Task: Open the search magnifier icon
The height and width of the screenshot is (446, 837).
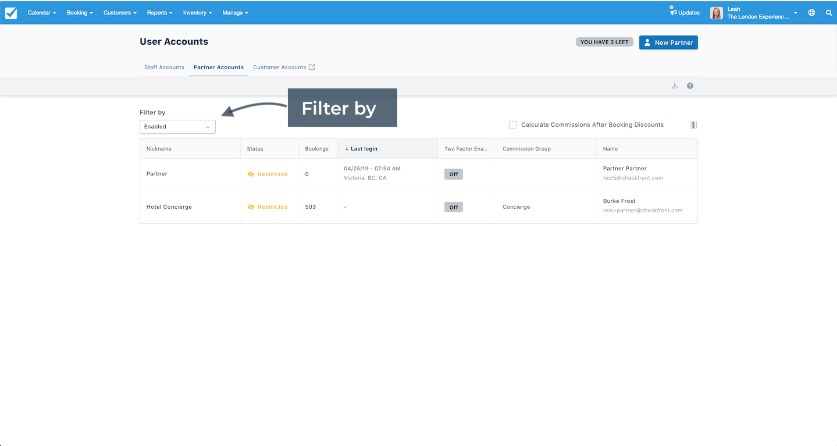Action: pos(829,13)
